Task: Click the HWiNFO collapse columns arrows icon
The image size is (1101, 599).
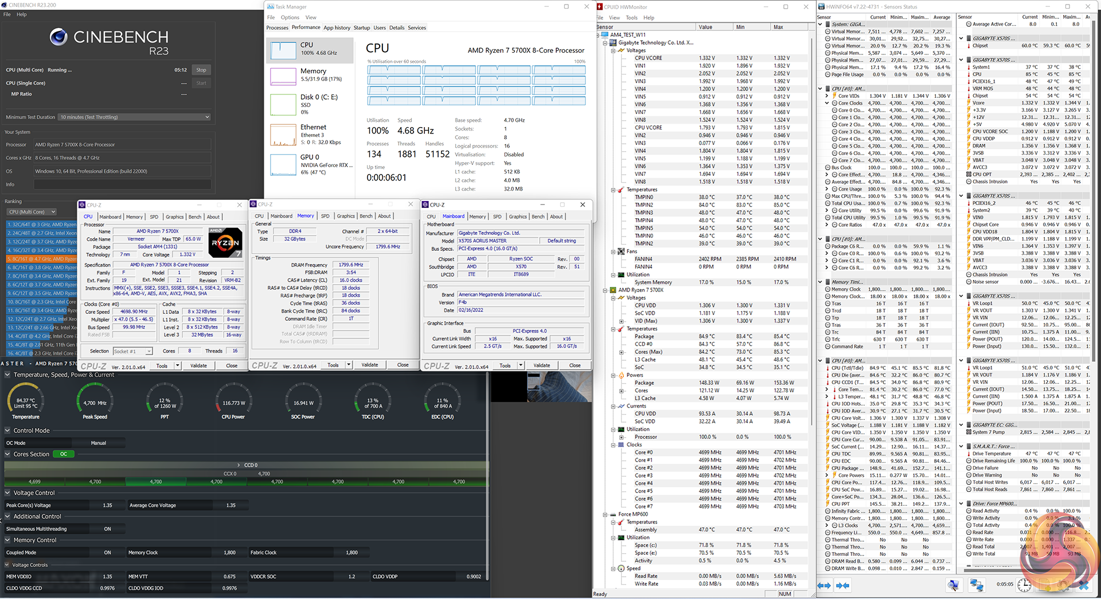Action: pyautogui.click(x=843, y=585)
